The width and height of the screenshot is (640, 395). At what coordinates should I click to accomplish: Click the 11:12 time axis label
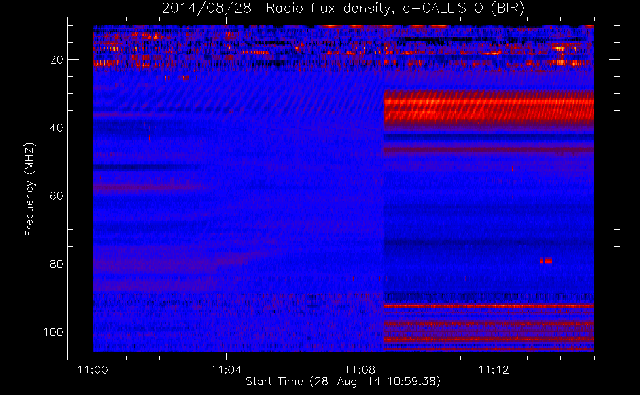[x=494, y=370]
